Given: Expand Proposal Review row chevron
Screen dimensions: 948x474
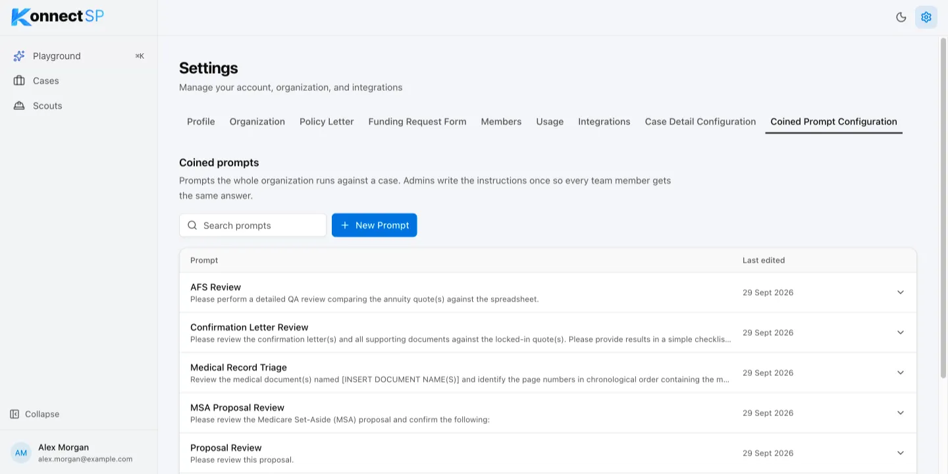Looking at the screenshot, I should tap(901, 453).
